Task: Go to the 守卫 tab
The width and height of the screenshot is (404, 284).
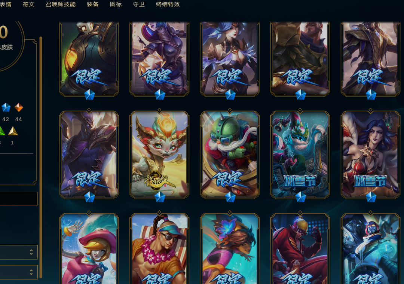Action: (139, 4)
